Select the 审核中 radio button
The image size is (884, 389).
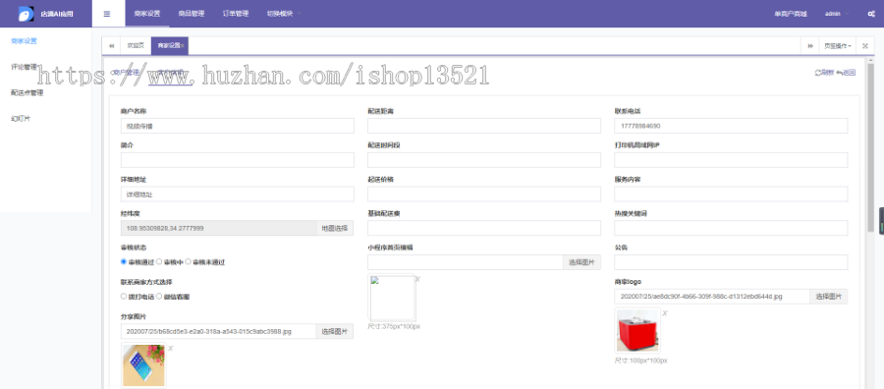point(159,261)
